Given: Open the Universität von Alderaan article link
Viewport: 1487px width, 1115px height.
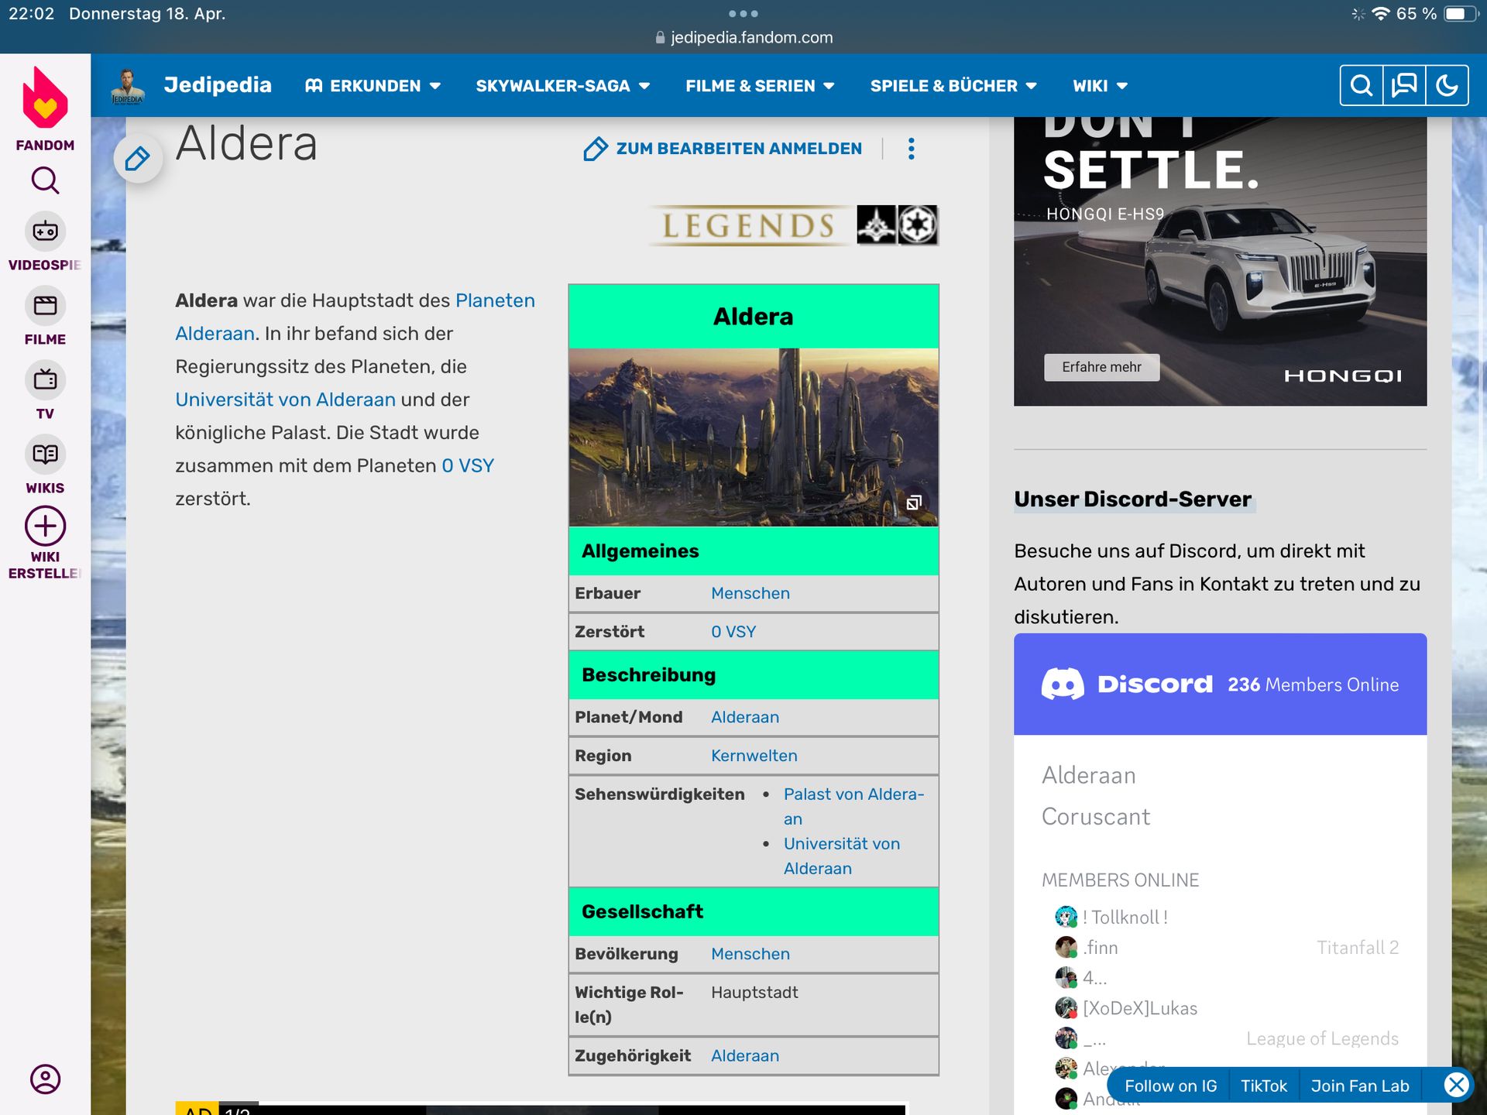Looking at the screenshot, I should [285, 400].
